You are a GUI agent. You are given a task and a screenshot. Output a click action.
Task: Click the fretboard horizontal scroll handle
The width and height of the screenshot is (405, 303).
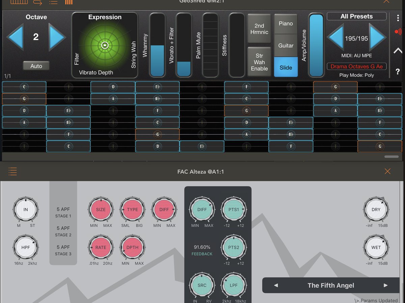pyautogui.click(x=391, y=157)
